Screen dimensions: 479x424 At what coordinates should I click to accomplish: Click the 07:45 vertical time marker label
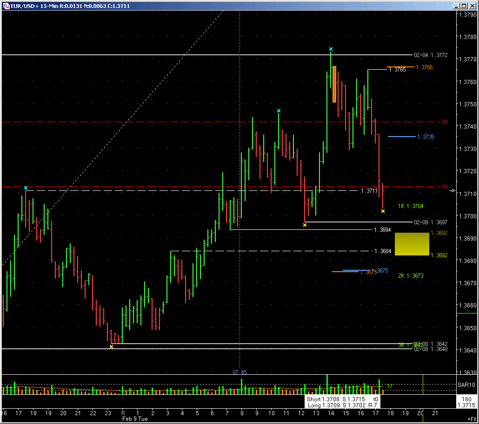tap(239, 372)
